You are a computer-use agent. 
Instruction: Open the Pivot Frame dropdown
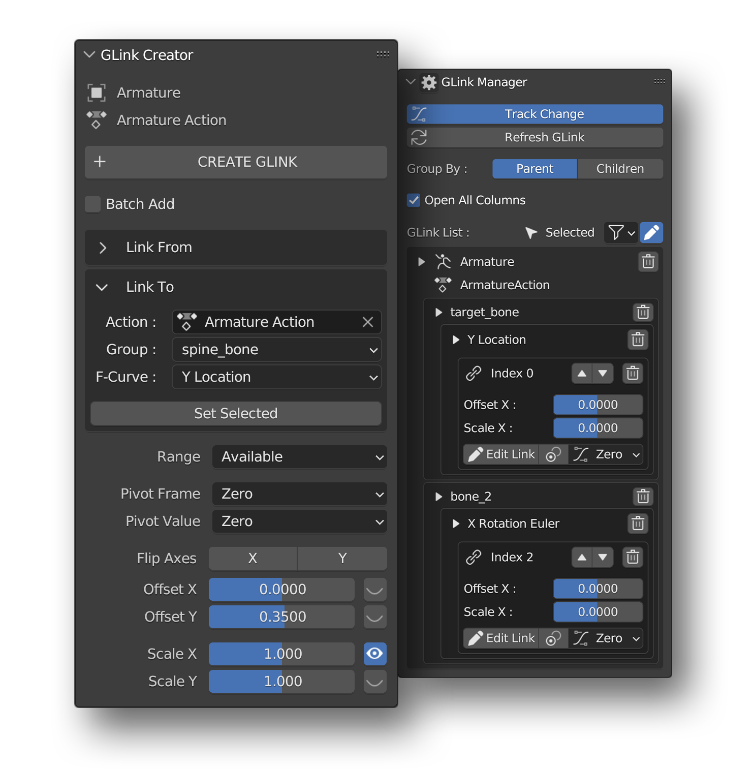(x=300, y=494)
